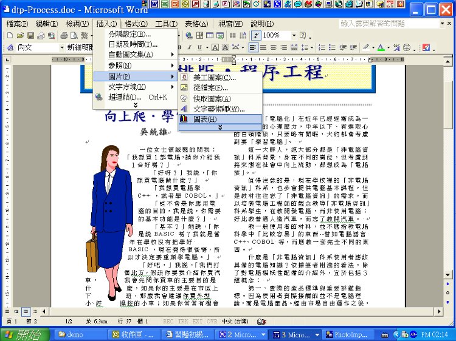Select 圖表(H) in Picture submenu
Screen dimensions: 456x341
220,119
